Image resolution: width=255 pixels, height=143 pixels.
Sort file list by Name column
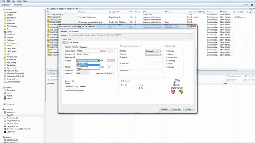point(49,12)
